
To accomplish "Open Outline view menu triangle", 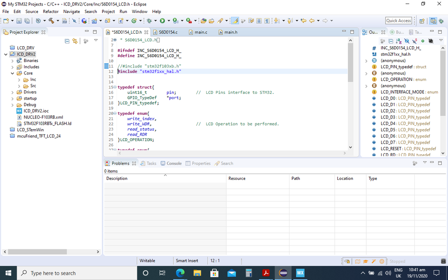I will pos(441,40).
